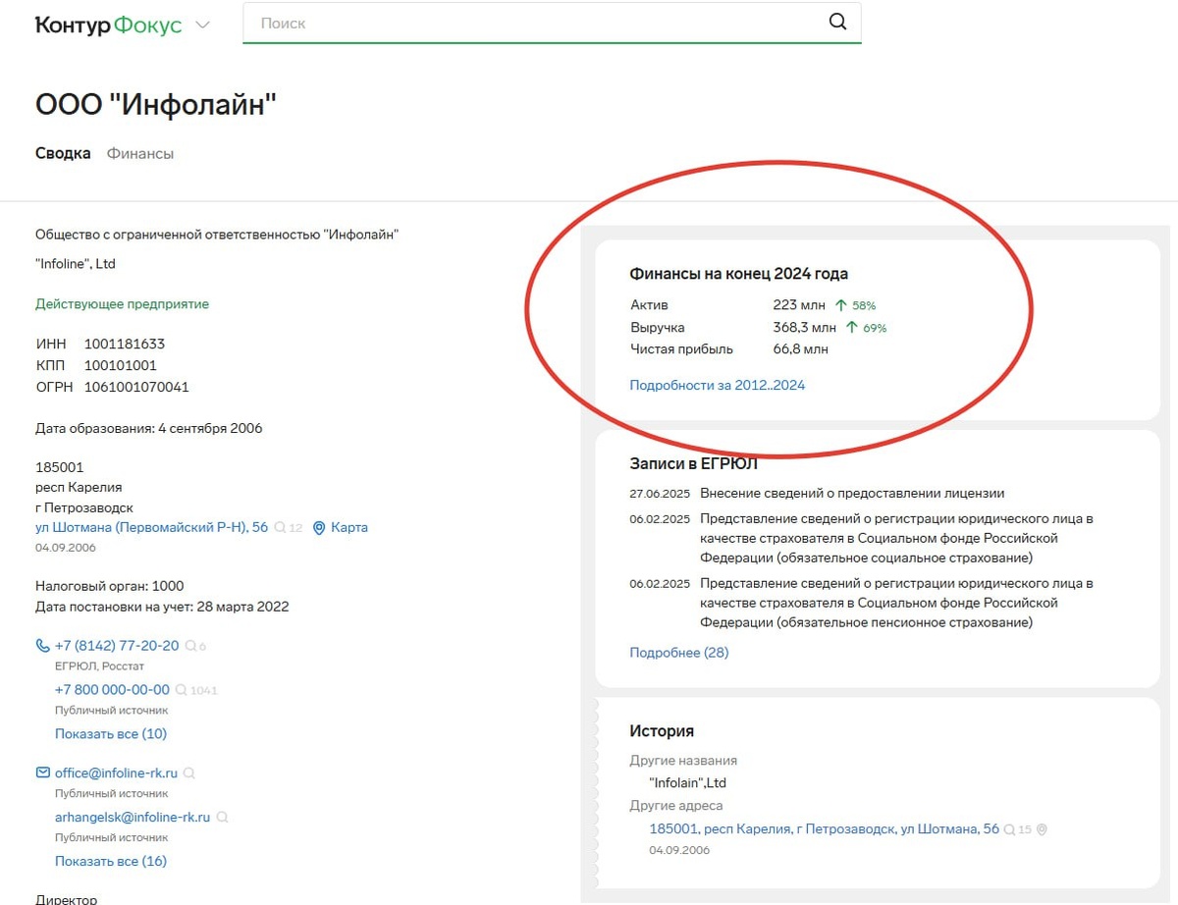Viewport: 1178px width, 905px height.
Task: Click map pin icon in История address
Action: [1042, 829]
